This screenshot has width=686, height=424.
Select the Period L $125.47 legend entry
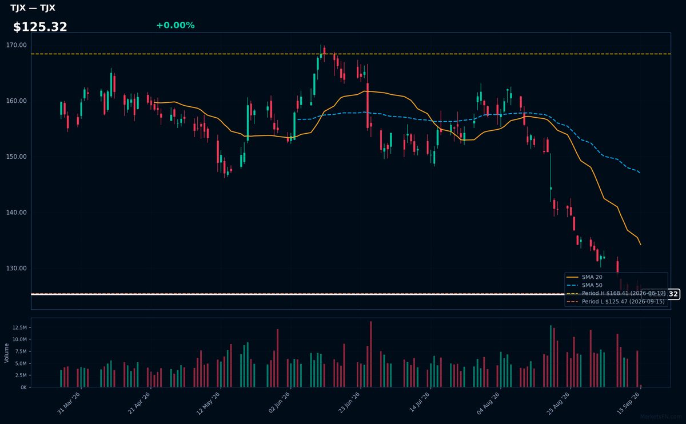coord(616,301)
